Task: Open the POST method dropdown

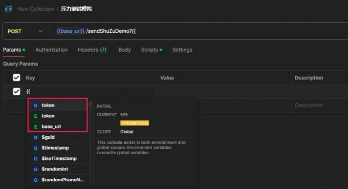Action: (25, 31)
